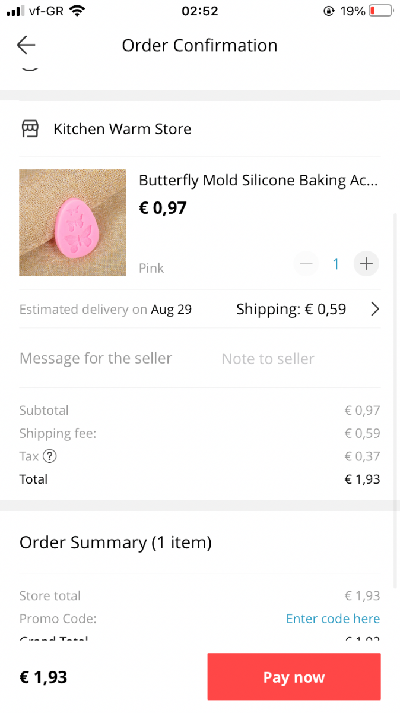Image resolution: width=400 pixels, height=713 pixels.
Task: Tap the orientation lock status icon
Action: [x=329, y=11]
